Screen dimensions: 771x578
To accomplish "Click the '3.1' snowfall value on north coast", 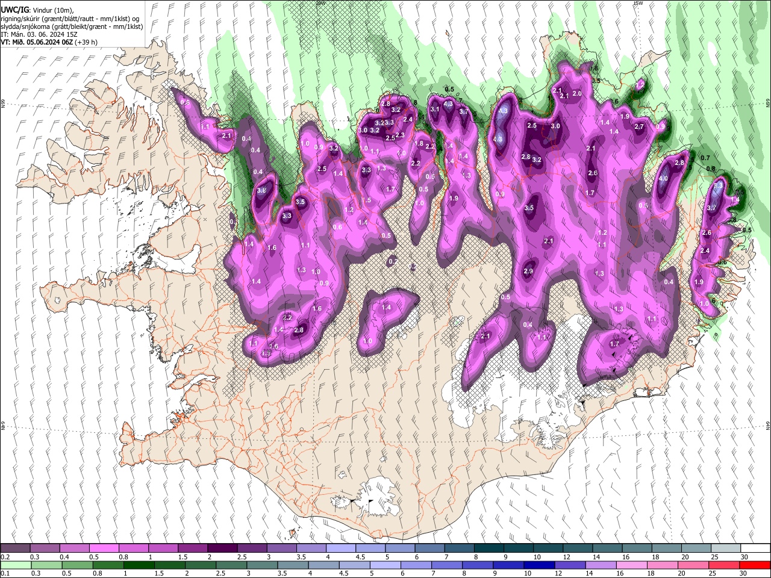I will 434,109.
